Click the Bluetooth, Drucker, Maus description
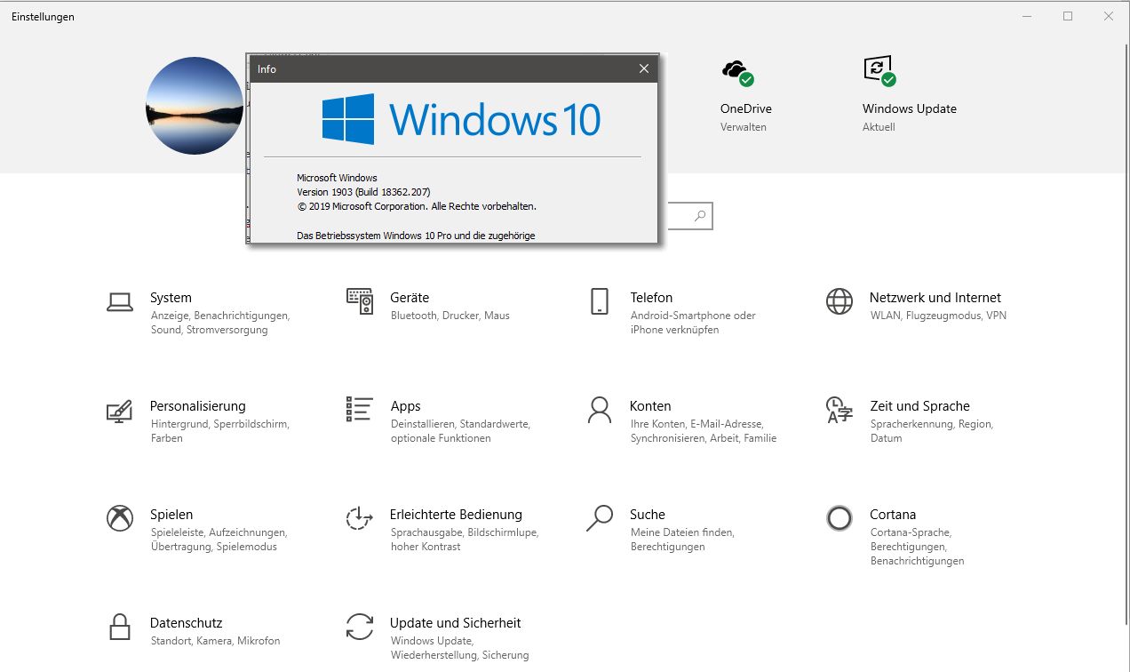 (x=450, y=316)
